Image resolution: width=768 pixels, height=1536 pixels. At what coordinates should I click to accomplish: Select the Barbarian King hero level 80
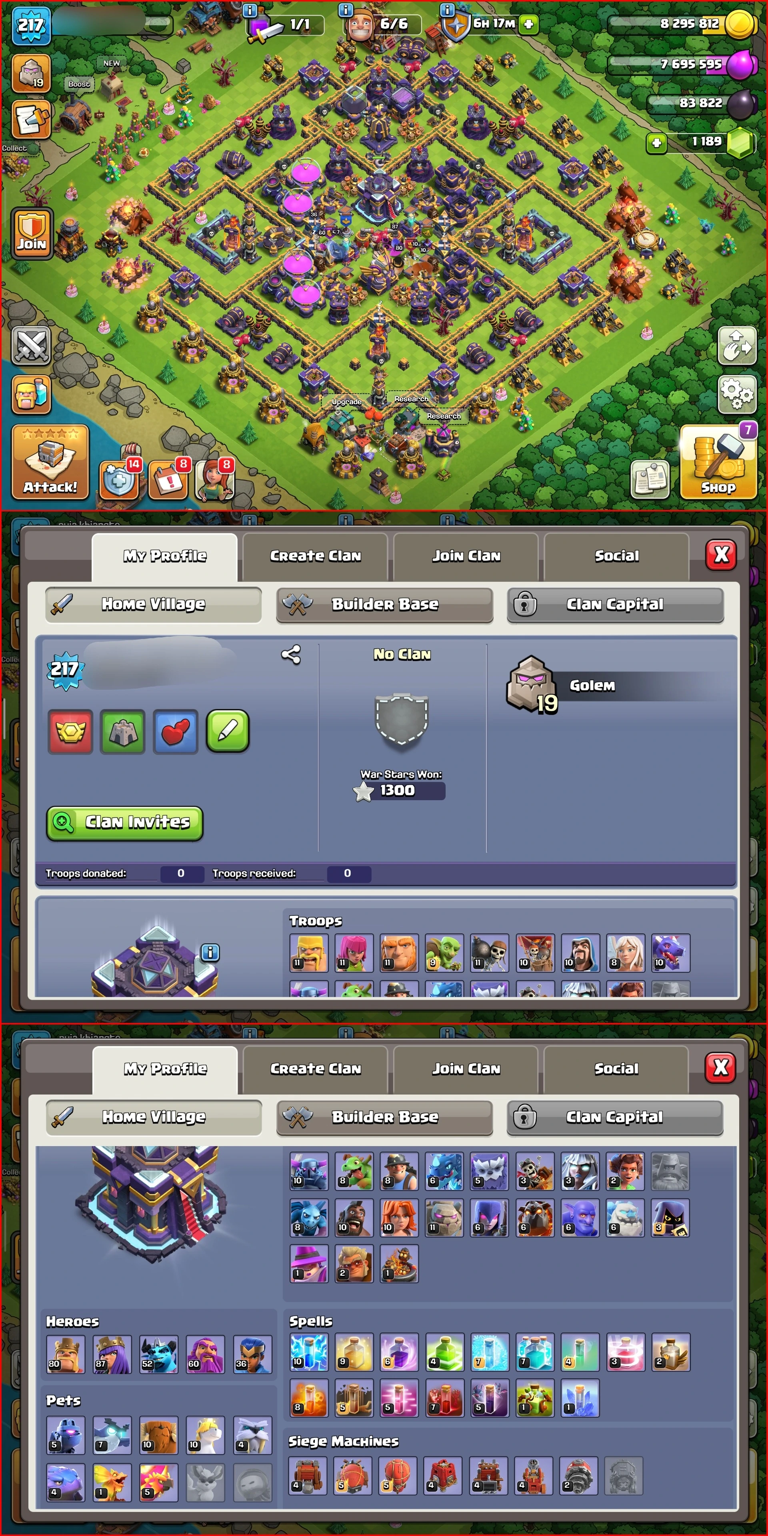(x=66, y=1355)
